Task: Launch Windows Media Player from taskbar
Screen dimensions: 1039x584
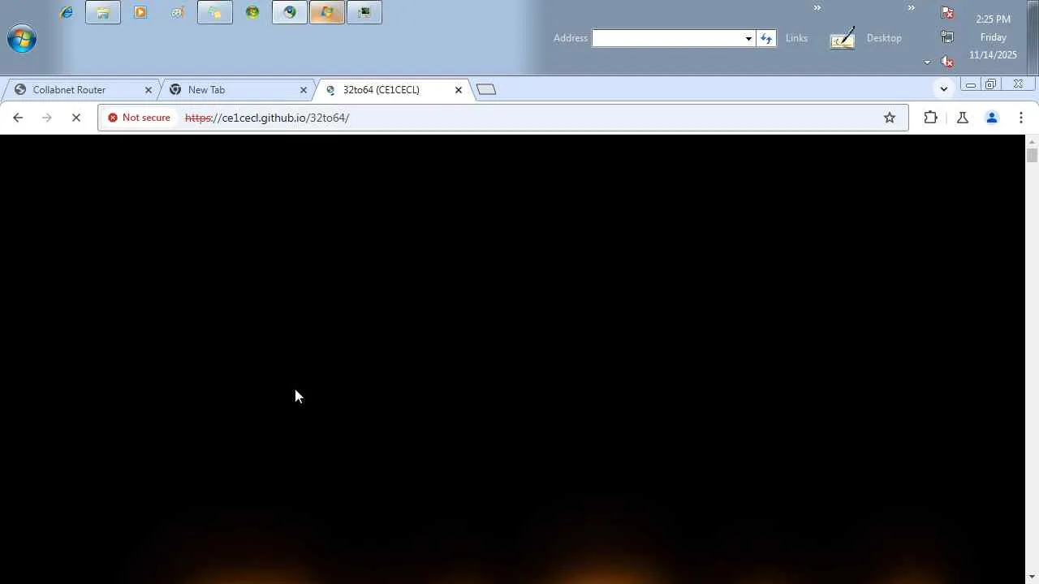Action: click(x=140, y=12)
